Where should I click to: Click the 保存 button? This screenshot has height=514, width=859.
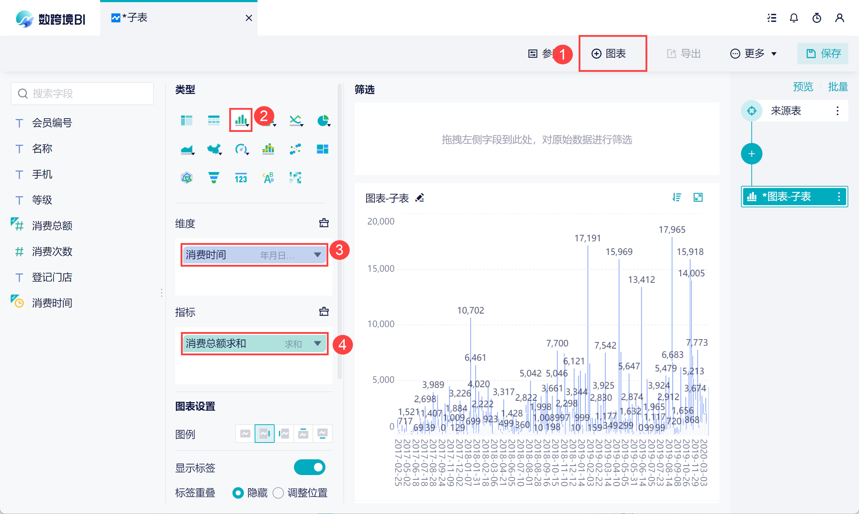click(x=823, y=54)
